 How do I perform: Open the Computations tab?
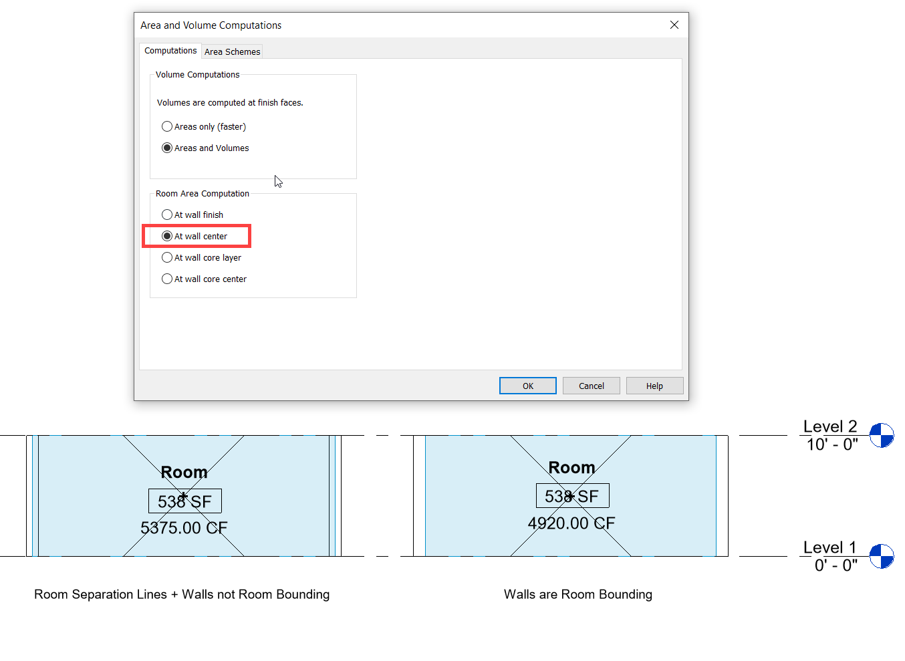[170, 51]
